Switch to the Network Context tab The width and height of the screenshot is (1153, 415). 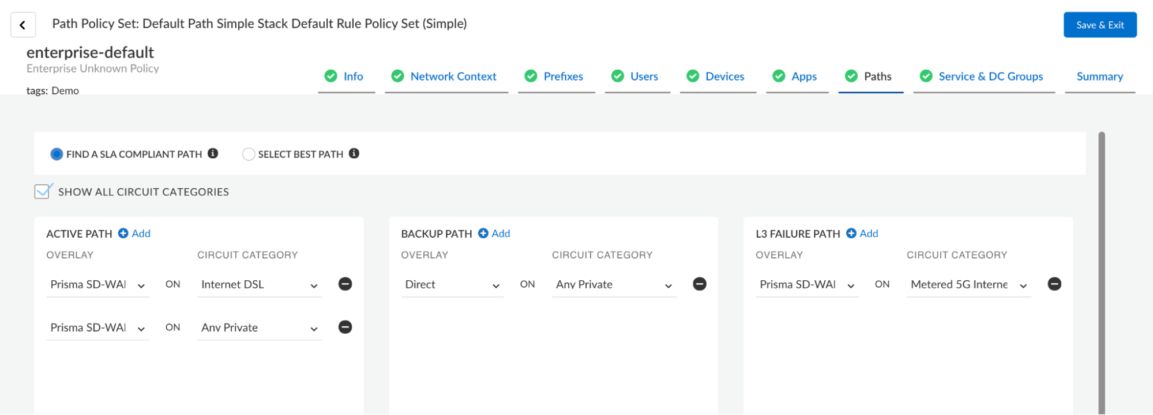click(453, 77)
